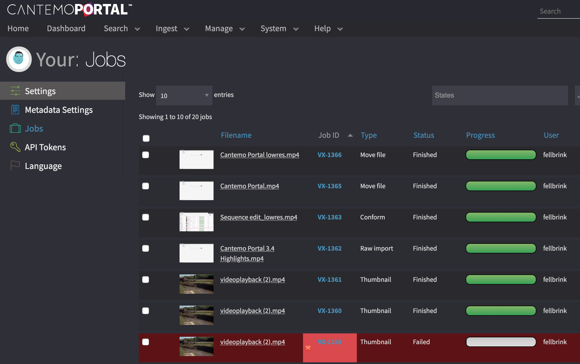
Task: Open the Dashboard menu item
Action: point(66,28)
